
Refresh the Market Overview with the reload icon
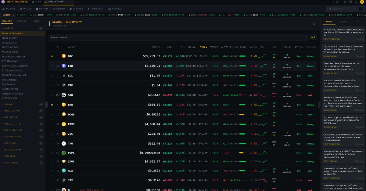[x=314, y=23]
